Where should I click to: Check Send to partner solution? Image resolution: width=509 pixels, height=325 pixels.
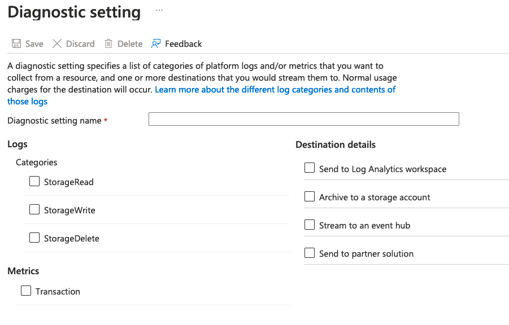(x=309, y=253)
